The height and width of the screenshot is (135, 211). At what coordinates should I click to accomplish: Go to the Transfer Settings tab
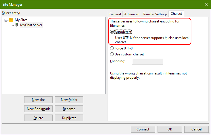click(x=155, y=14)
